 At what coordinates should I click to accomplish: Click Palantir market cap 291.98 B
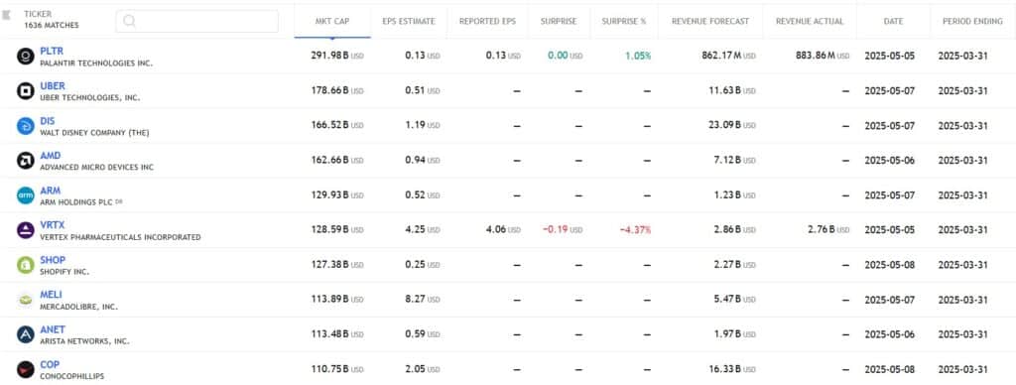337,56
